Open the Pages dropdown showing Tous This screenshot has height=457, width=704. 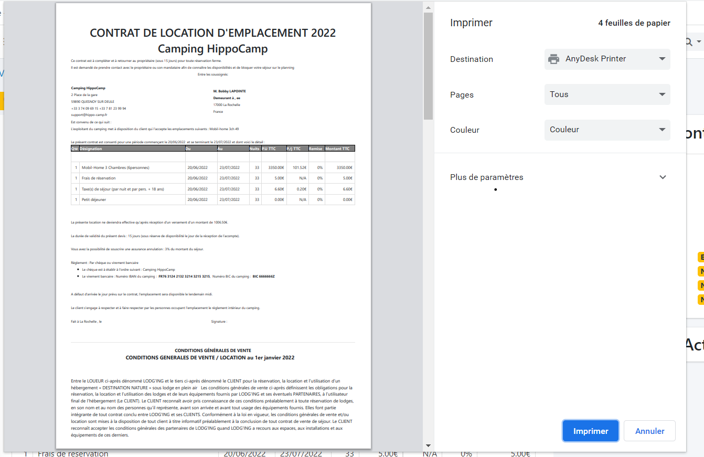click(607, 94)
